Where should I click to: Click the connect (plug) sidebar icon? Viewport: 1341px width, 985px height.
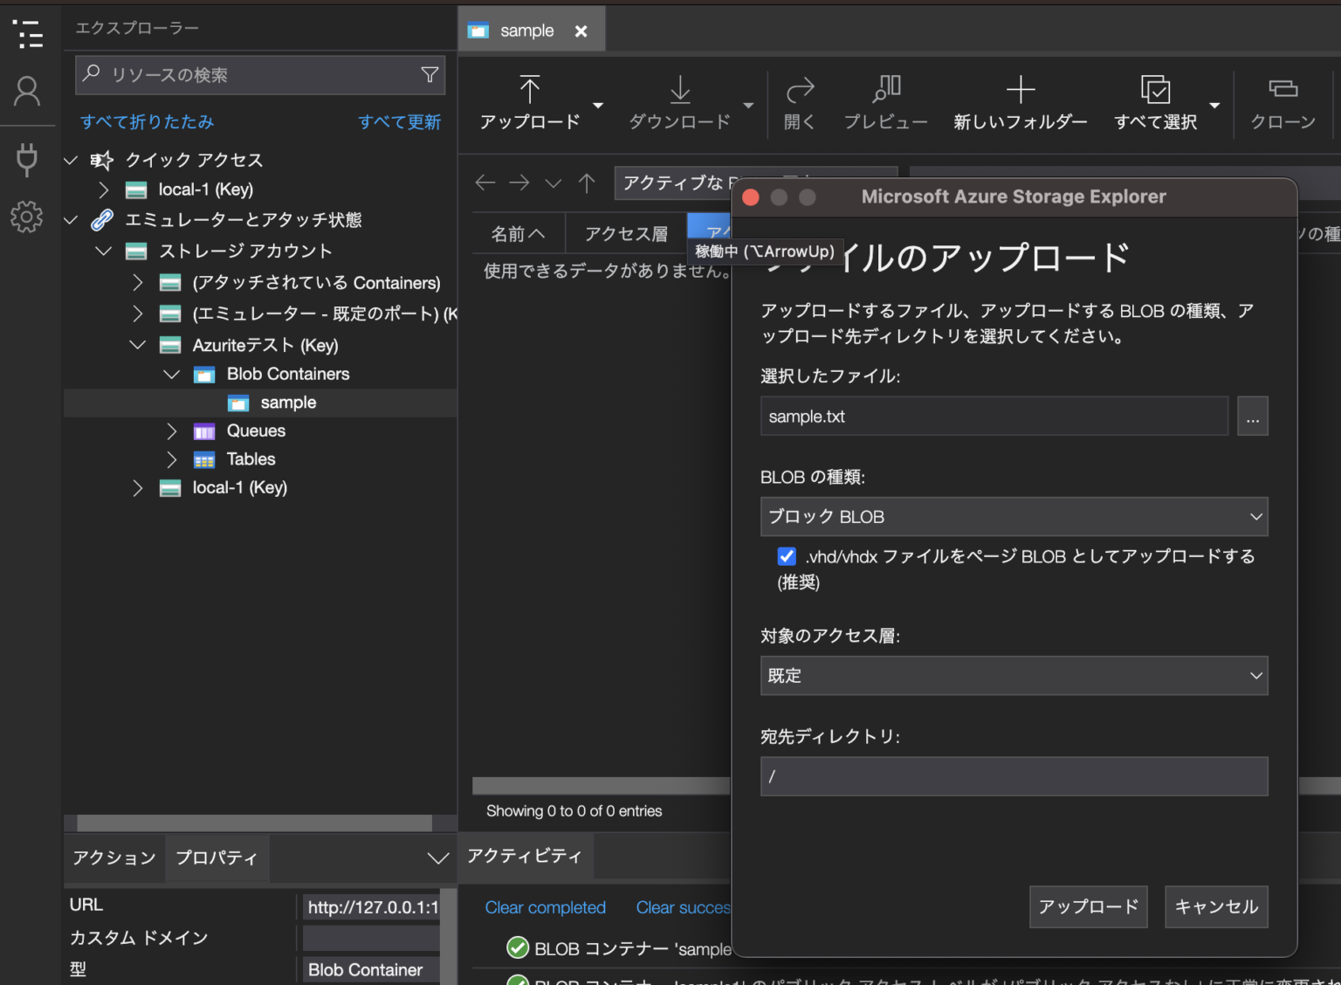26,160
